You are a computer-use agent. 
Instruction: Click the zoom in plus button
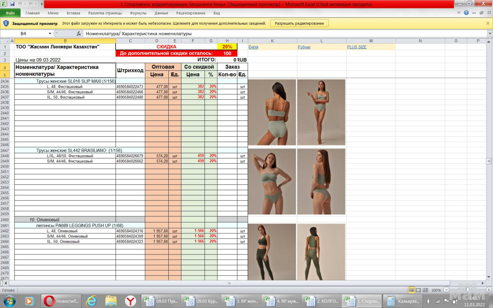(488, 290)
